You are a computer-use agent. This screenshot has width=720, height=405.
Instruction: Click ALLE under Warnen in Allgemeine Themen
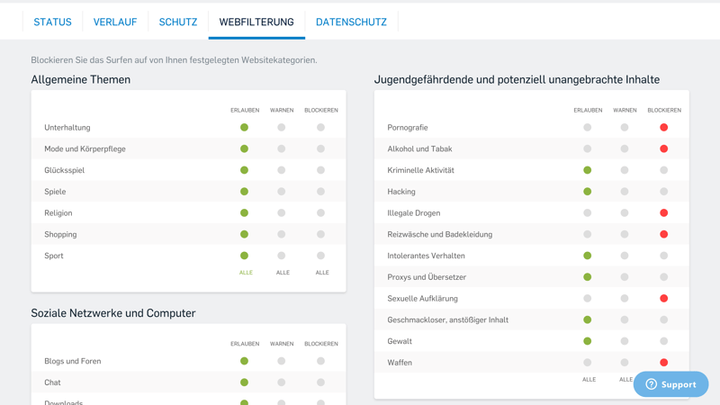tap(283, 273)
